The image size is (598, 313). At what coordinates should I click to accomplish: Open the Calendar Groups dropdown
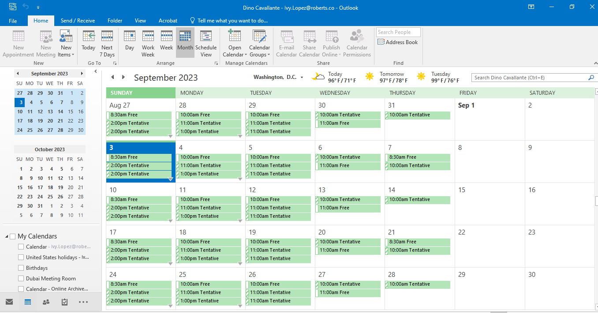pyautogui.click(x=259, y=43)
